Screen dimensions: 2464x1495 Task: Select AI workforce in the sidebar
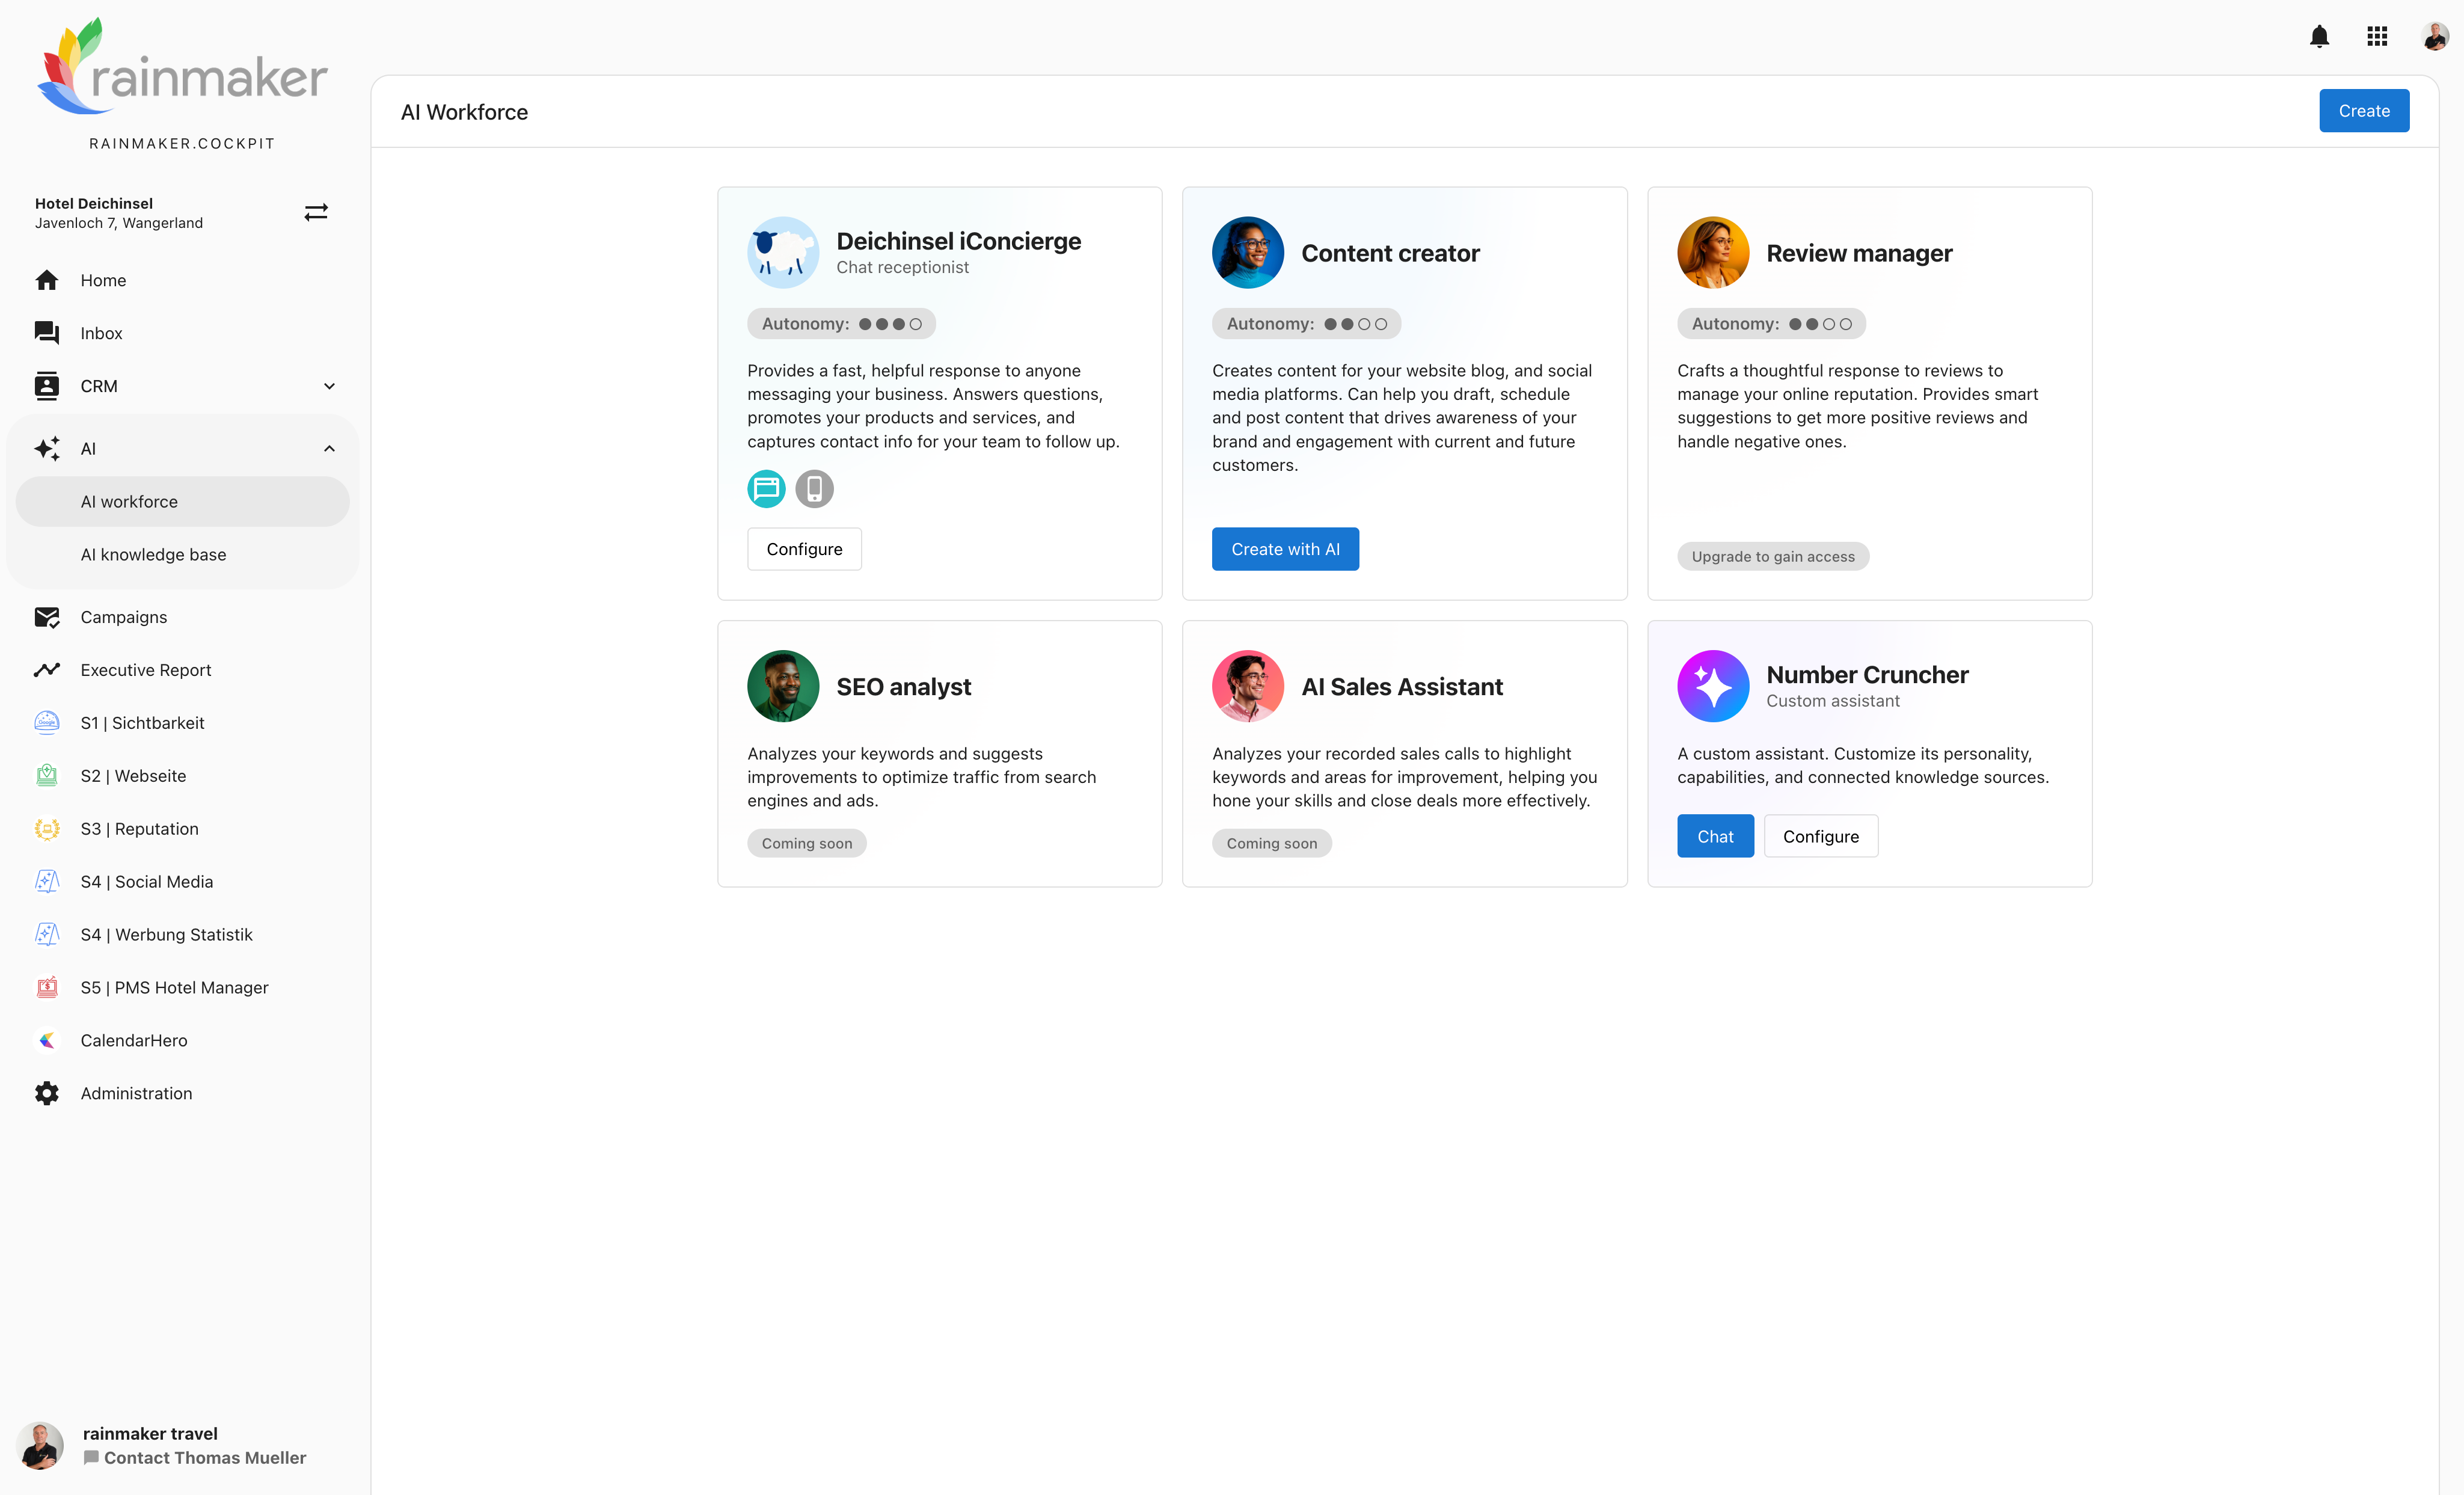130,501
